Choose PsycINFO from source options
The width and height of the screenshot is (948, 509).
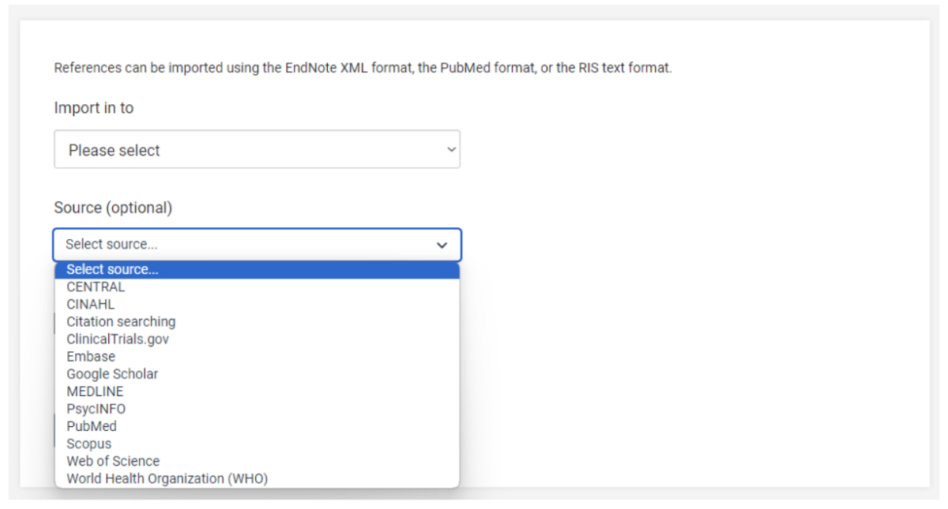point(96,409)
